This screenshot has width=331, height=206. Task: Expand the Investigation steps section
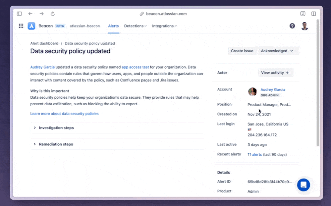(x=117, y=128)
